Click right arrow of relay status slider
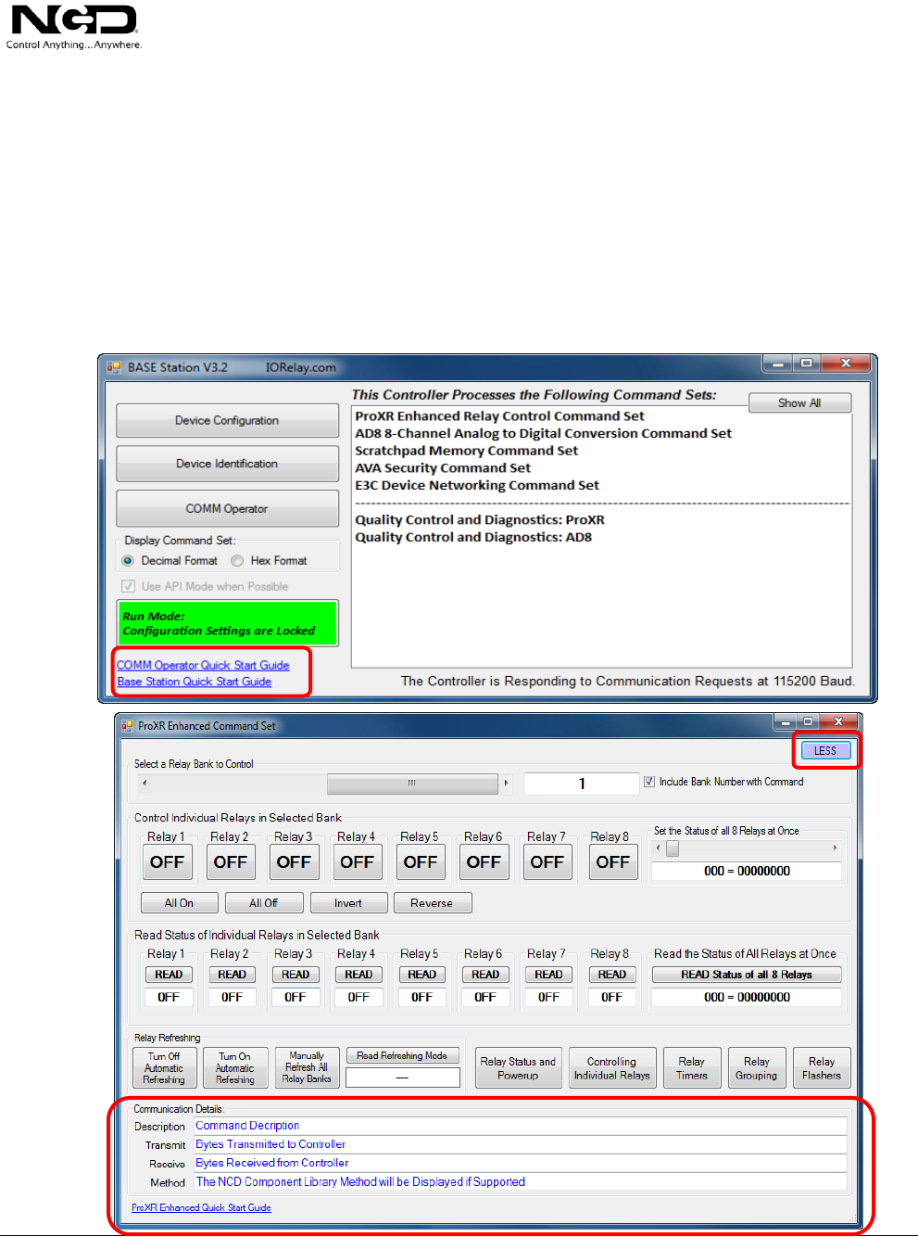 point(835,848)
